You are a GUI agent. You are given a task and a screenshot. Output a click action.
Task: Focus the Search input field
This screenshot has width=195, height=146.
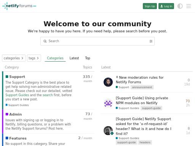[97, 41]
